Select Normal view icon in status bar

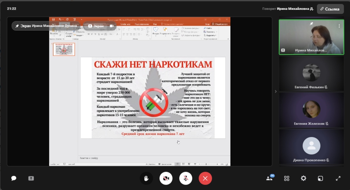coord(178,164)
